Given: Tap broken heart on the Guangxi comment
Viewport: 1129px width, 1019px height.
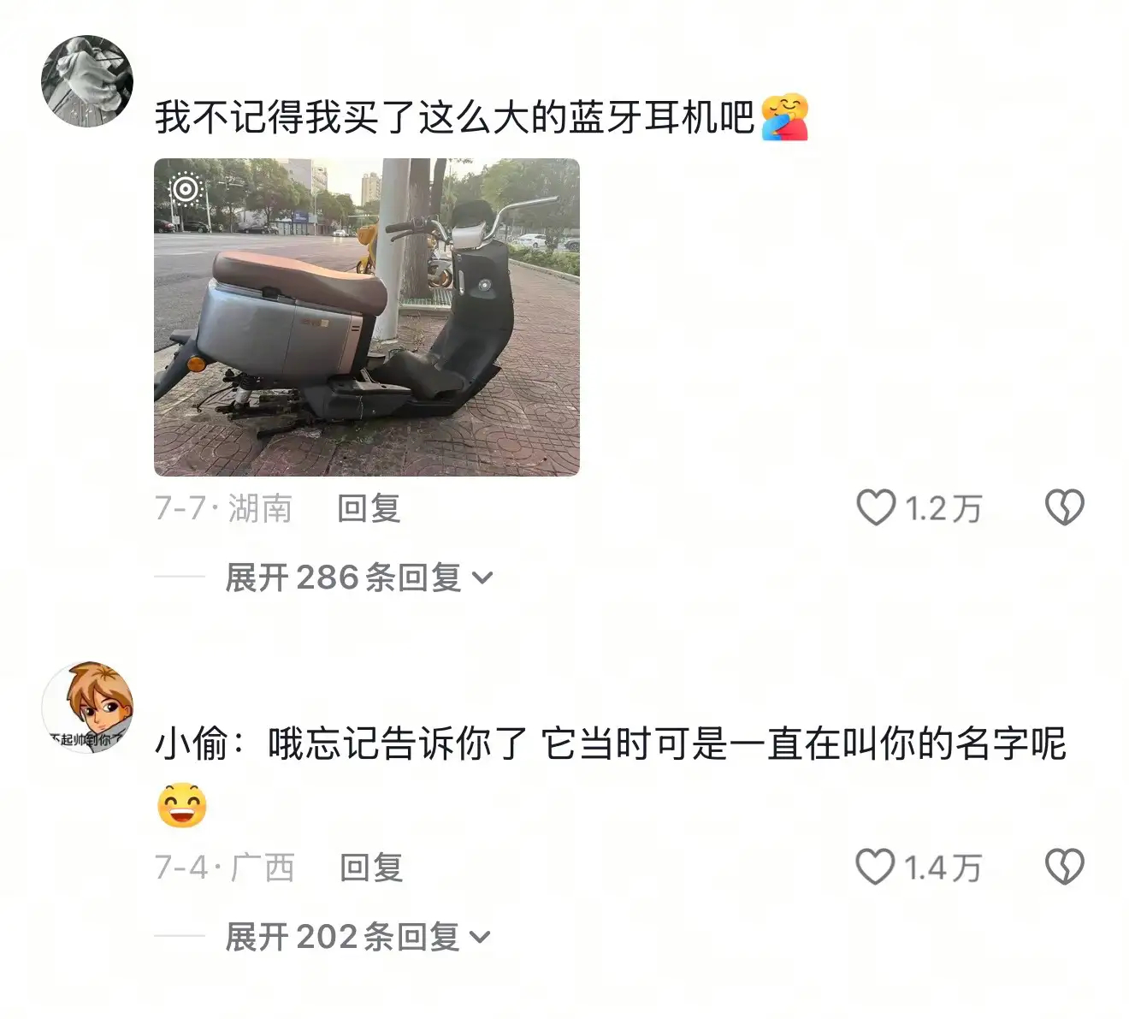Looking at the screenshot, I should [x=1065, y=867].
